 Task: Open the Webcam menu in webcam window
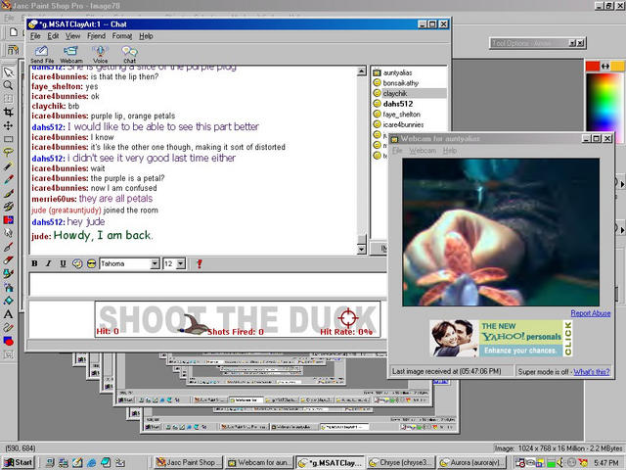[423, 151]
